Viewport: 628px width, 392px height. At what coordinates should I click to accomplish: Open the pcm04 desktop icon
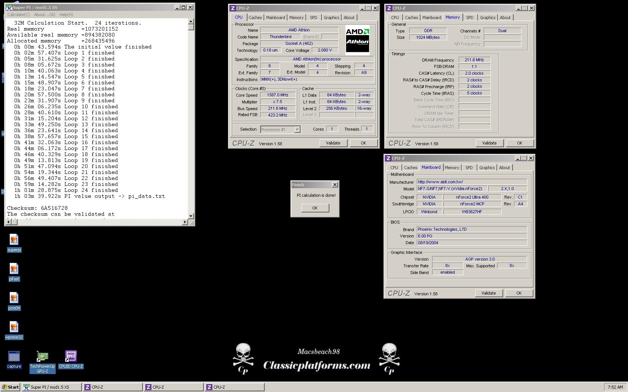pos(14,301)
